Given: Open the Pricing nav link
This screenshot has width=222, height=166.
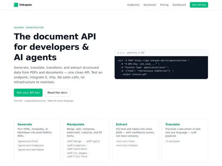Looking at the screenshot, I should point(164,5).
